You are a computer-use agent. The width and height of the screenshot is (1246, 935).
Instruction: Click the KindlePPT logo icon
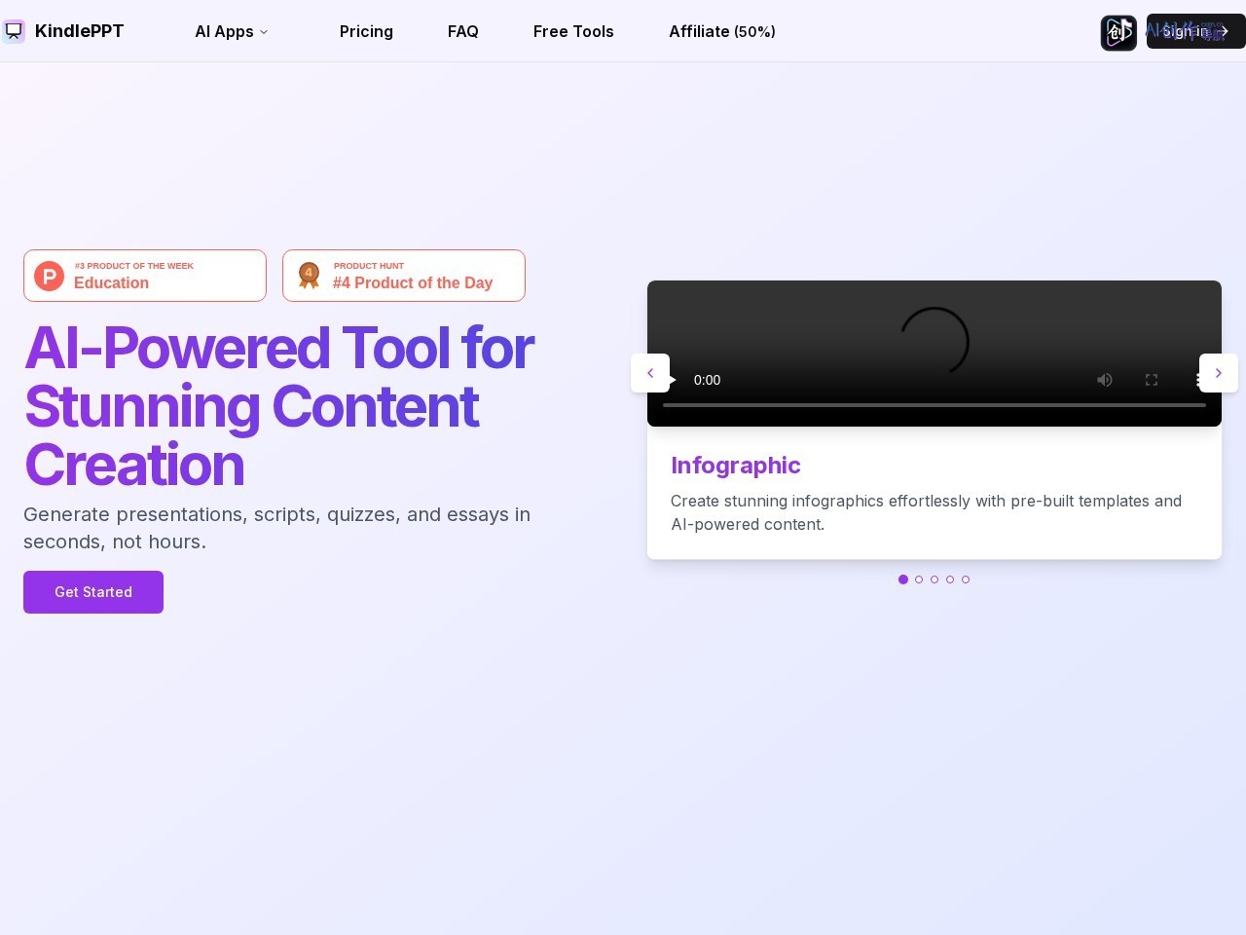coord(14,31)
